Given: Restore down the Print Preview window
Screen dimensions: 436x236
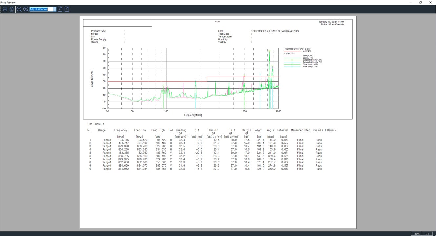Looking at the screenshot, I should click(421, 2).
